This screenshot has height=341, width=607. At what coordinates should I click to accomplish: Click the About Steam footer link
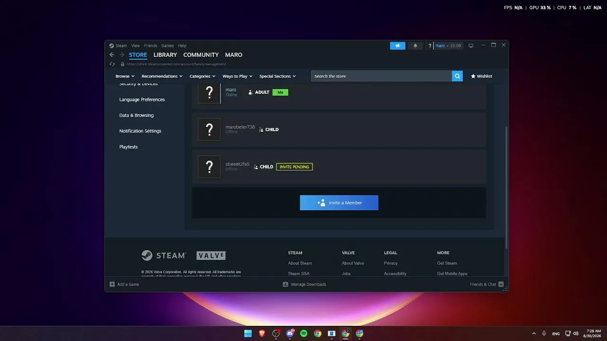point(300,263)
